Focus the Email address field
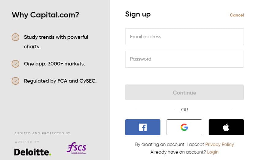The image size is (258, 160). (184, 37)
